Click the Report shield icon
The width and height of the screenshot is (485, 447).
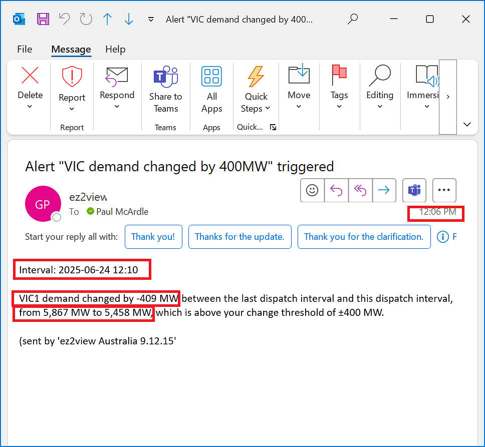tap(72, 76)
